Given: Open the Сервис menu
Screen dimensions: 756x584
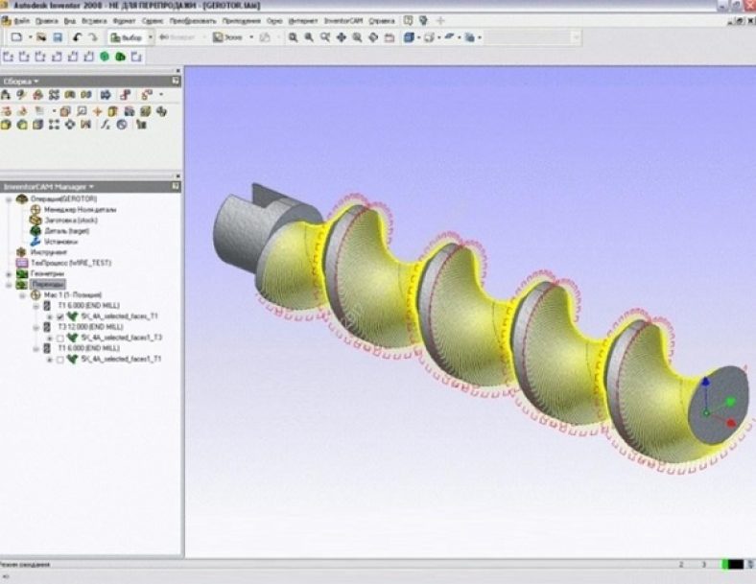Looking at the screenshot, I should [153, 21].
